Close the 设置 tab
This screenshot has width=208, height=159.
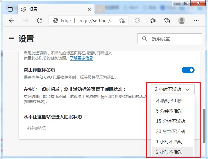(89, 9)
